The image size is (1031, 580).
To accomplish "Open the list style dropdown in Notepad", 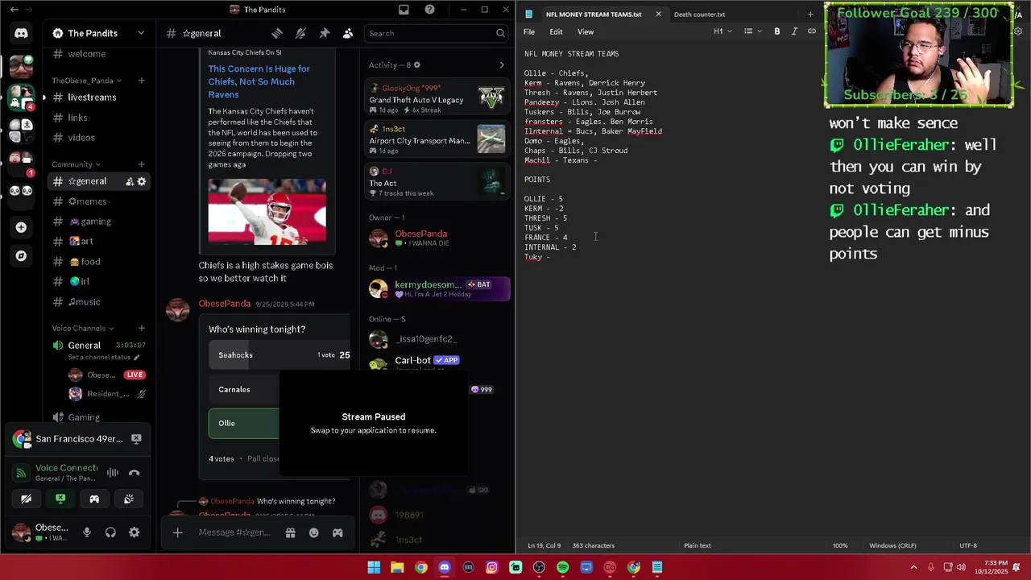I will pos(752,31).
